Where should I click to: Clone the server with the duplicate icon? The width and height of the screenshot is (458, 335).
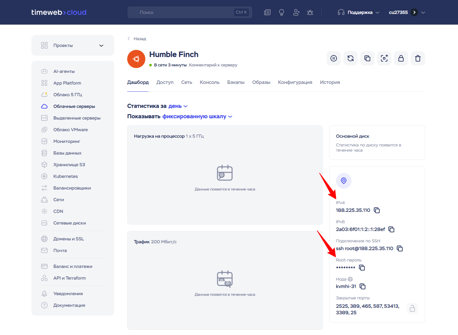(x=367, y=58)
